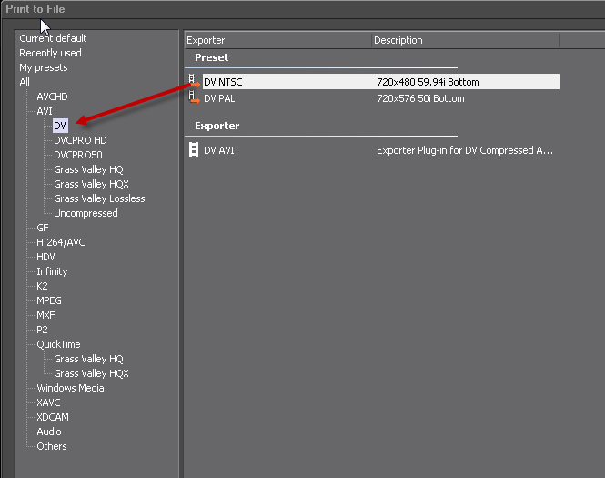Collapse the AVI category
Screen dimensions: 605x478
[x=45, y=111]
